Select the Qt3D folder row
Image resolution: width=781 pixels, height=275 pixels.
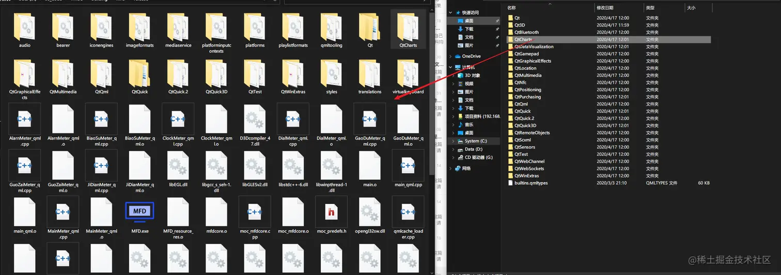[x=608, y=25]
